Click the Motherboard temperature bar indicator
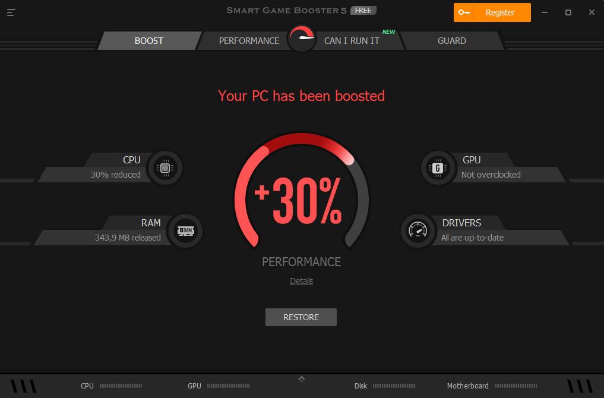Screen dimensions: 604x398 (x=516, y=386)
